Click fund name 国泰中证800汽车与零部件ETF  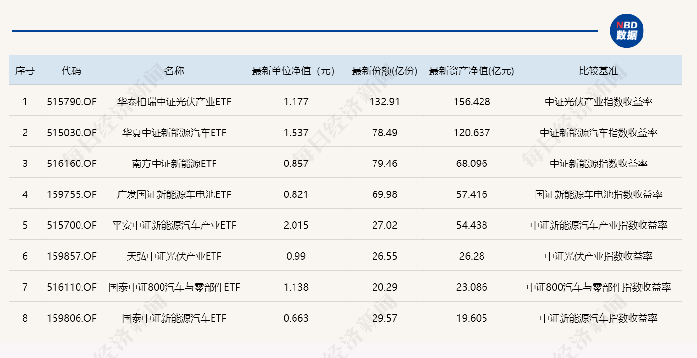174,287
